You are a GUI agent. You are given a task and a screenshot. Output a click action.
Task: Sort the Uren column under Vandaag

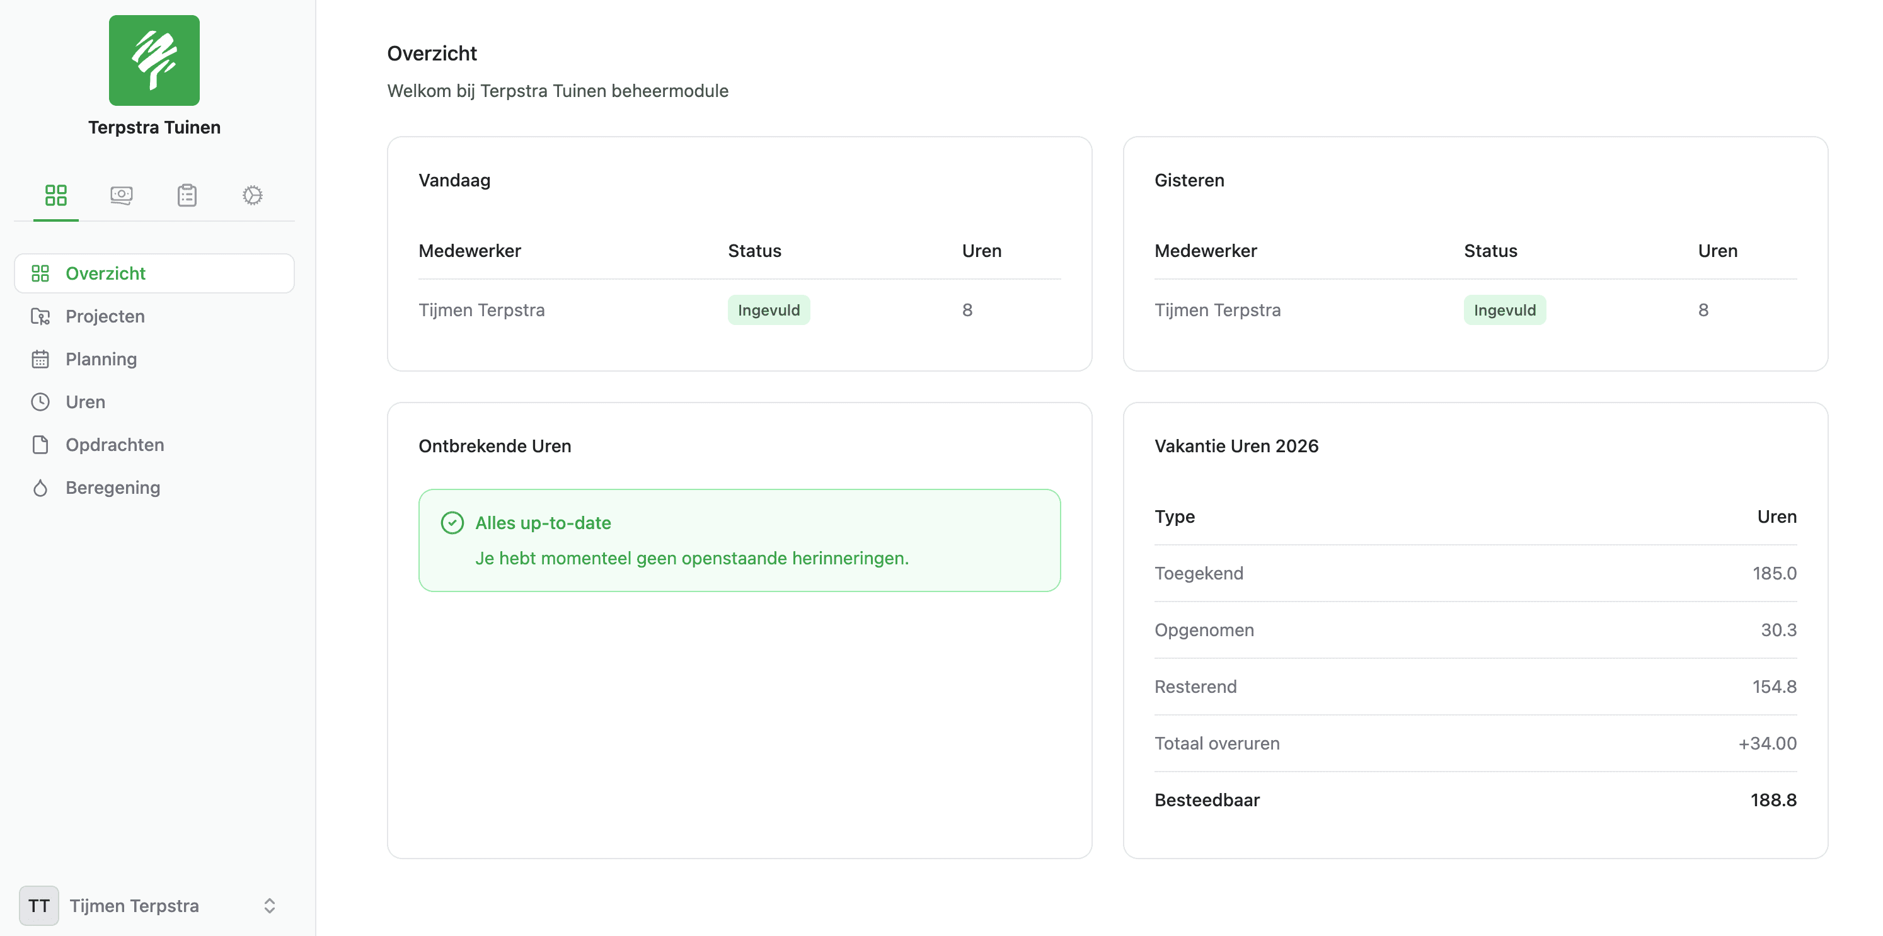tap(982, 251)
